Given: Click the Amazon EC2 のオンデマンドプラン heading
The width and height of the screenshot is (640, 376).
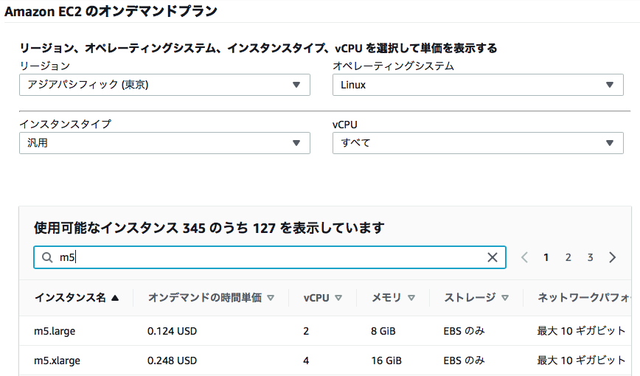Looking at the screenshot, I should pyautogui.click(x=111, y=11).
